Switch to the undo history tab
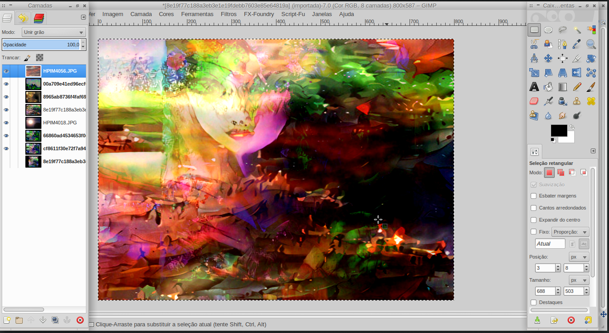This screenshot has width=609, height=333. pyautogui.click(x=23, y=18)
